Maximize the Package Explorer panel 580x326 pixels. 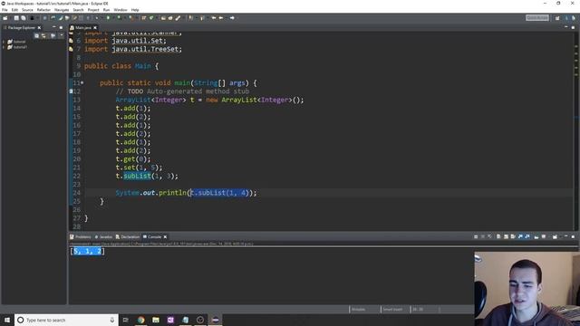click(61, 27)
